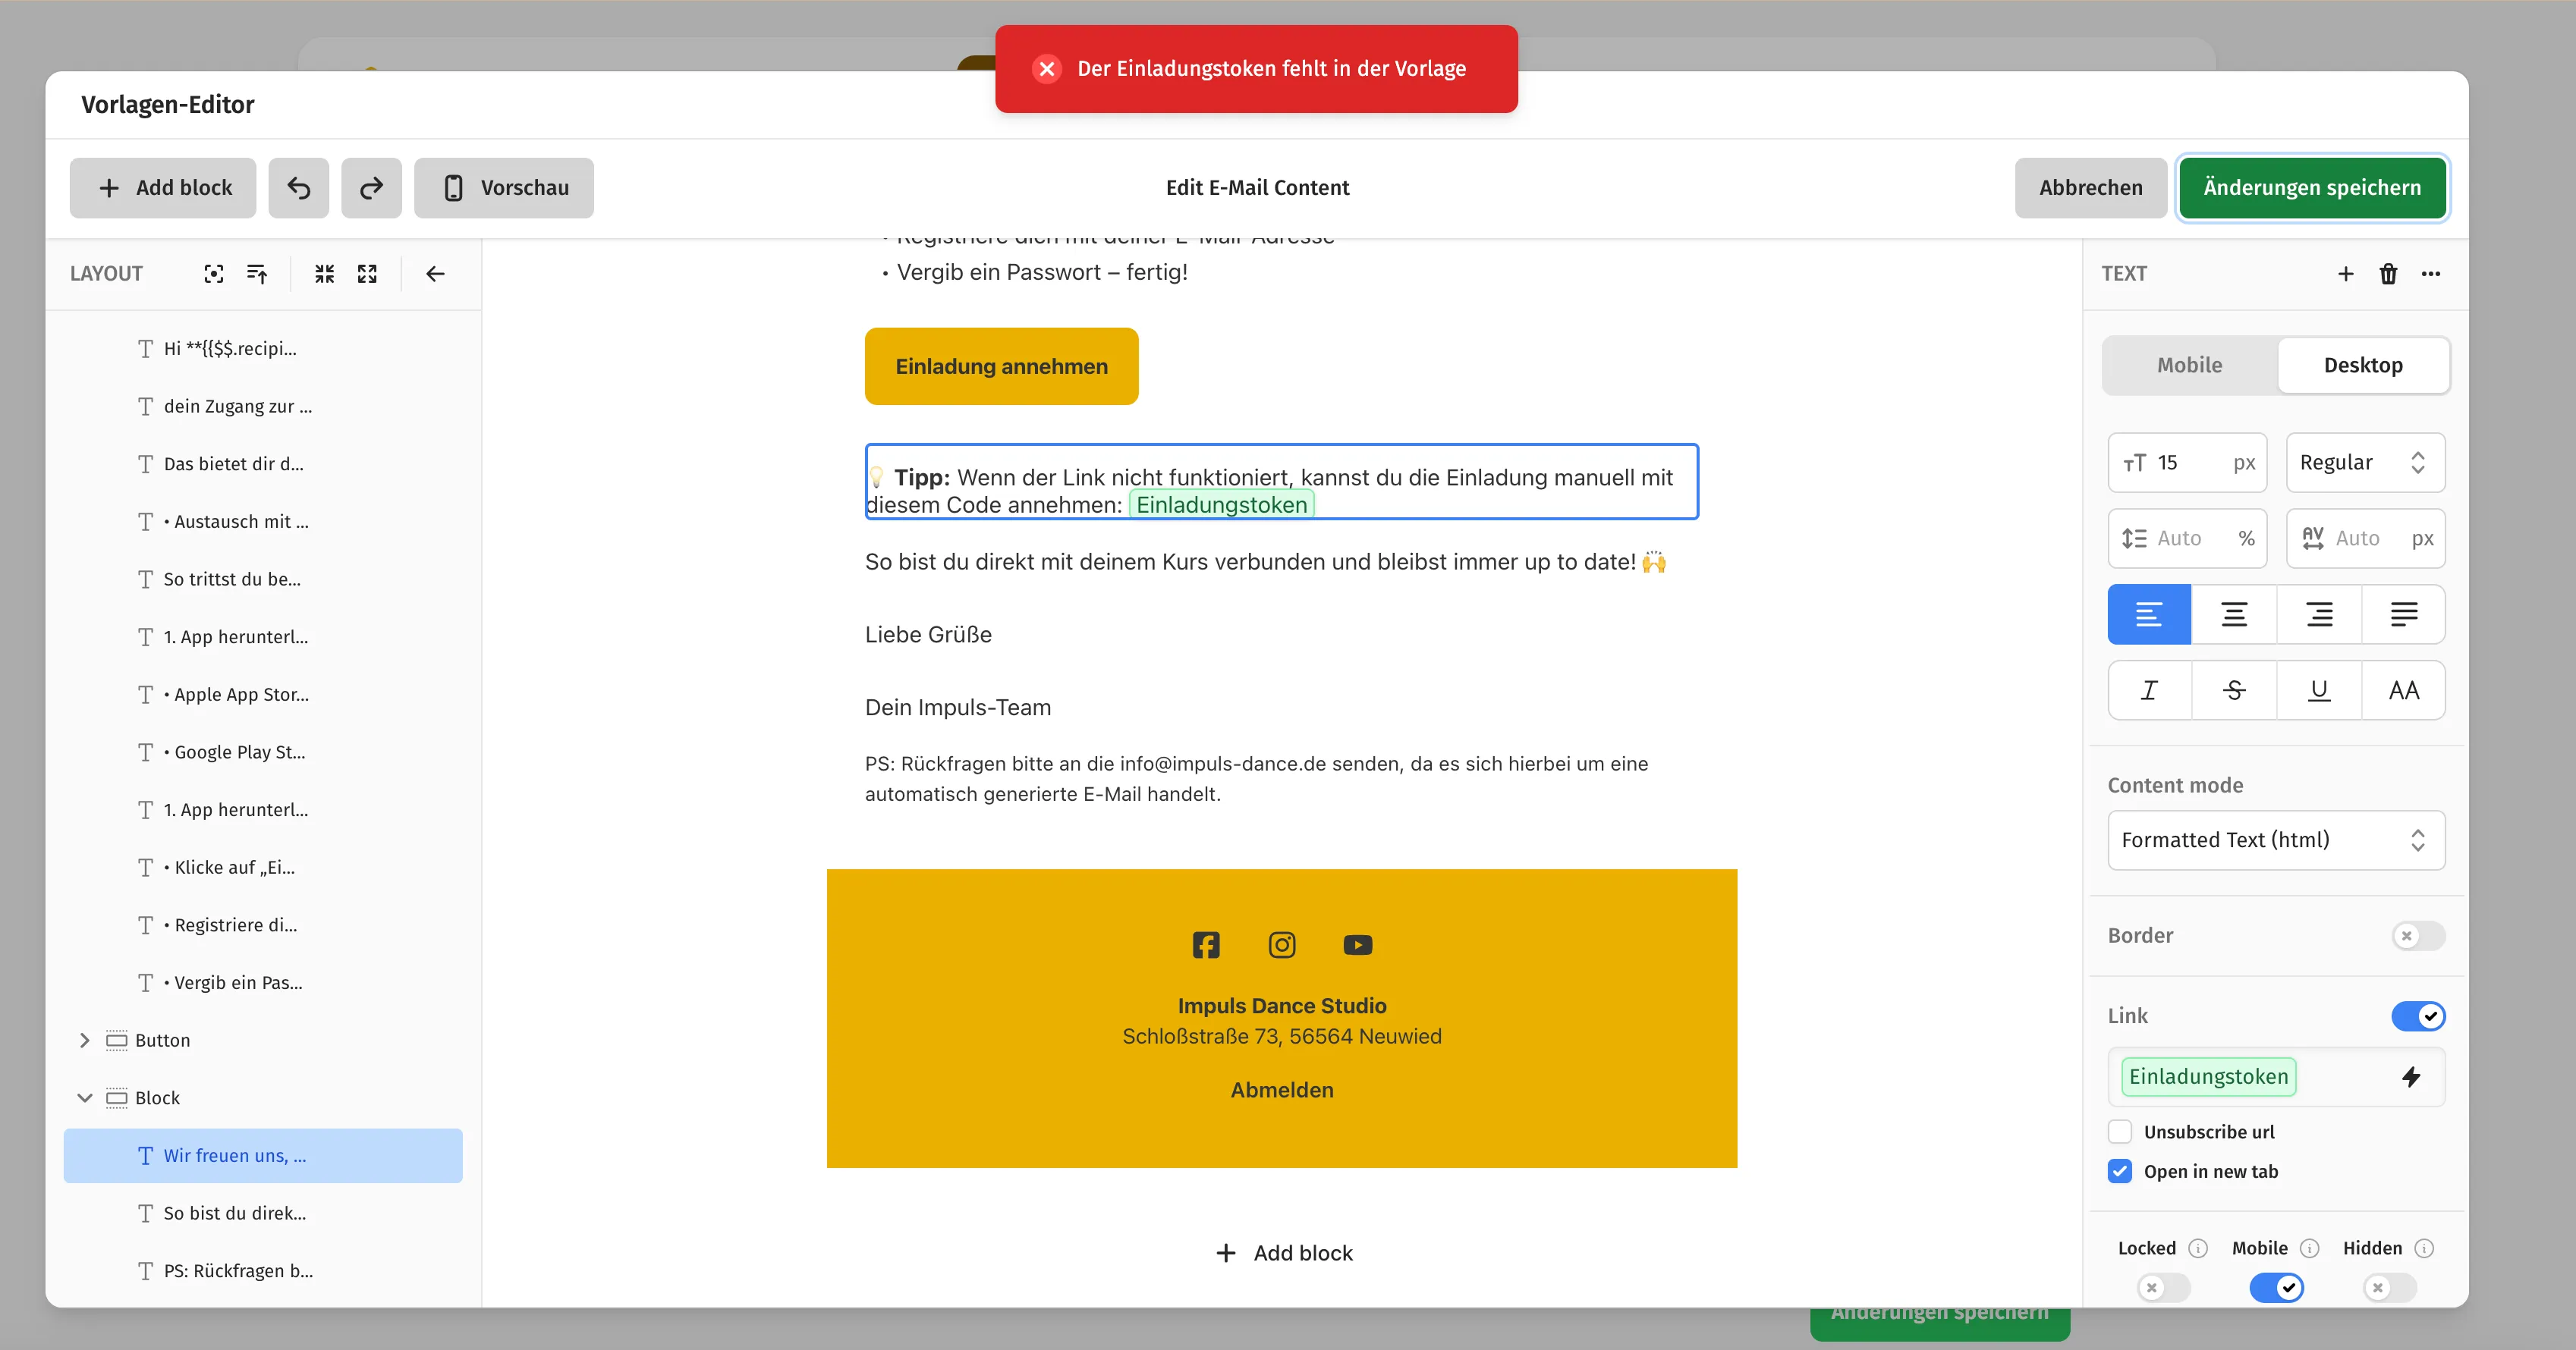This screenshot has height=1350, width=2576.
Task: Click the font size input field
Action: coord(2188,462)
